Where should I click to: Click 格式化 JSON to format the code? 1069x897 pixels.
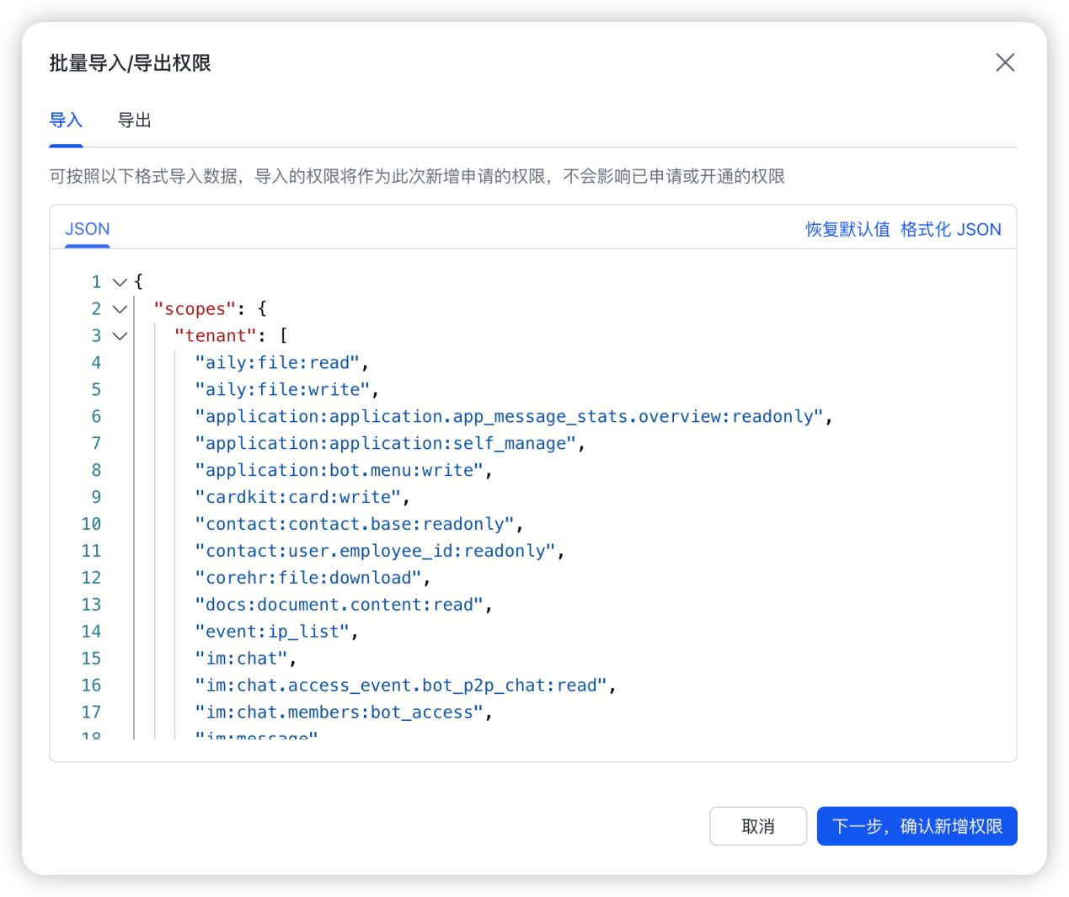950,228
